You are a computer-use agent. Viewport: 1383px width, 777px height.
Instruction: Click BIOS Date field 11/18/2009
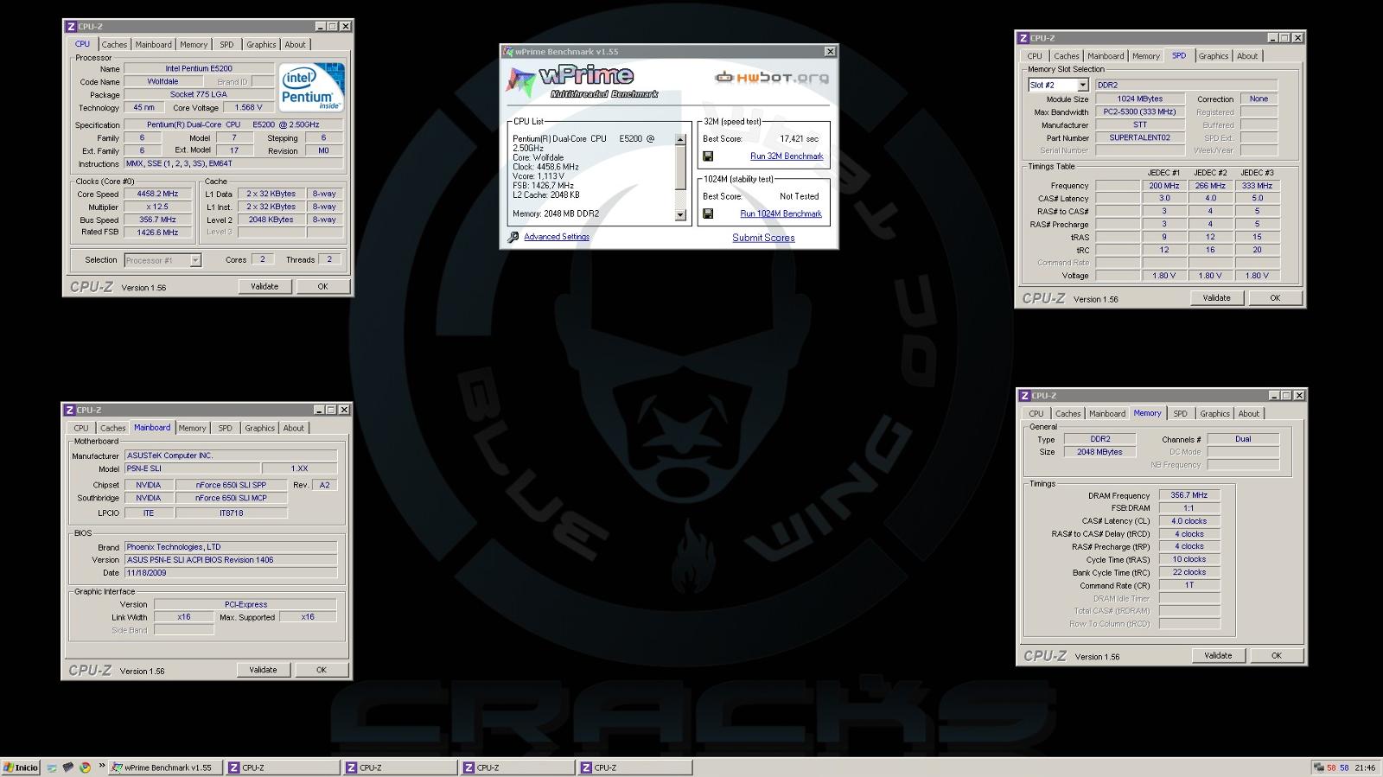click(231, 572)
